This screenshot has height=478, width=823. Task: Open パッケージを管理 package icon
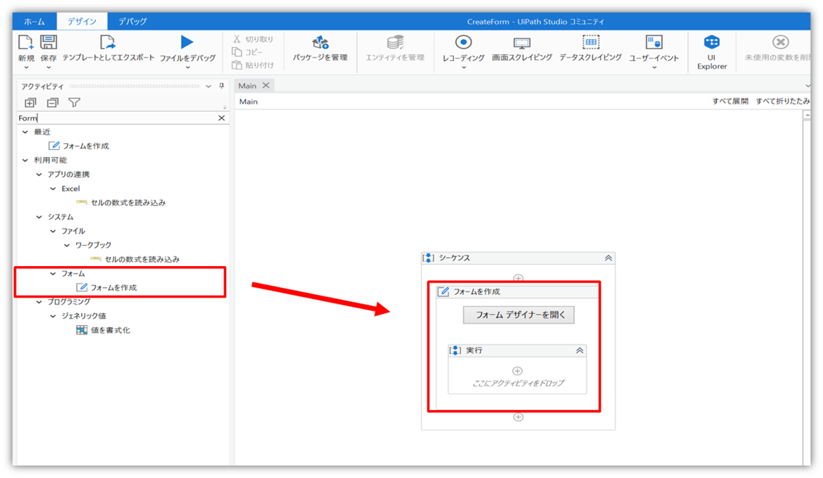tap(320, 43)
